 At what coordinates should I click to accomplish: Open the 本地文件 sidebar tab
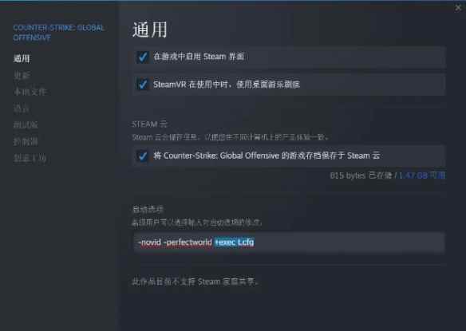[x=30, y=92]
